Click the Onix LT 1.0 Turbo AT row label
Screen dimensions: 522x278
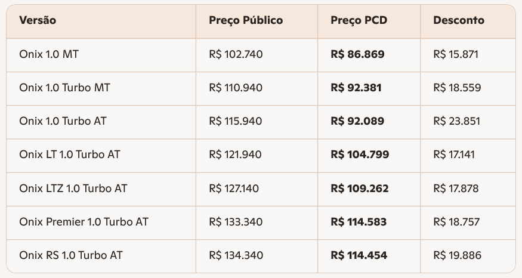point(70,155)
